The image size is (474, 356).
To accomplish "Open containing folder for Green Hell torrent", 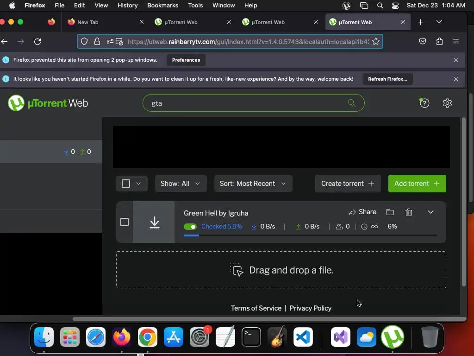I will pos(390,212).
